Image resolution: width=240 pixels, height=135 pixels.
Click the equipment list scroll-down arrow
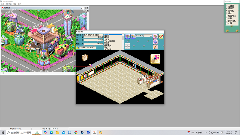[x=123, y=49]
